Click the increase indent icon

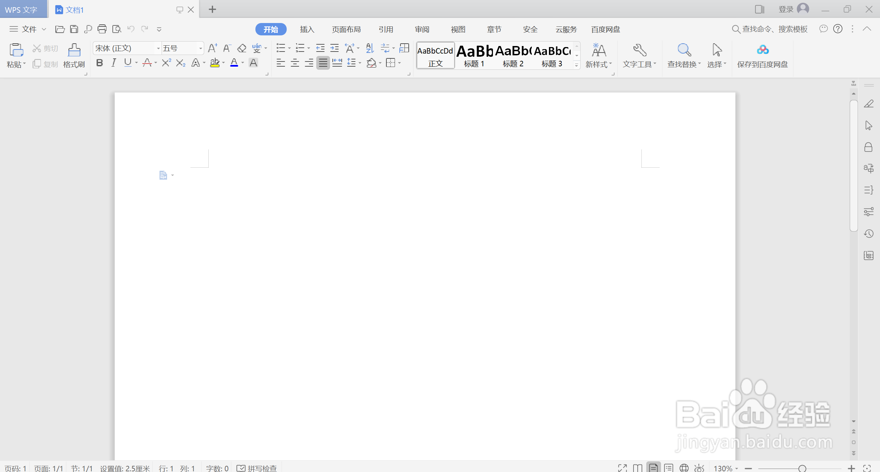point(334,48)
